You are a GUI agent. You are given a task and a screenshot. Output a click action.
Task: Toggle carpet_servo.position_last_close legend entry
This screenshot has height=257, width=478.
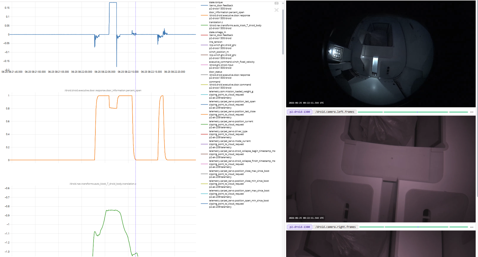tap(228, 114)
